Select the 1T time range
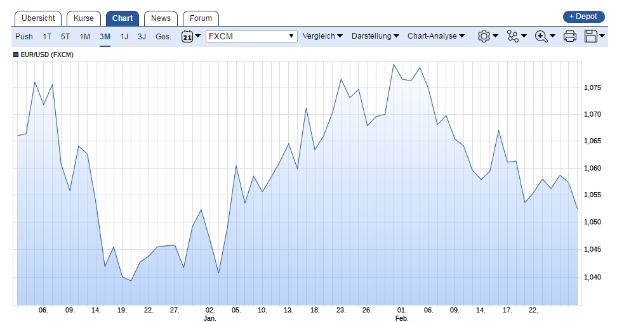The image size is (617, 322). coord(47,37)
